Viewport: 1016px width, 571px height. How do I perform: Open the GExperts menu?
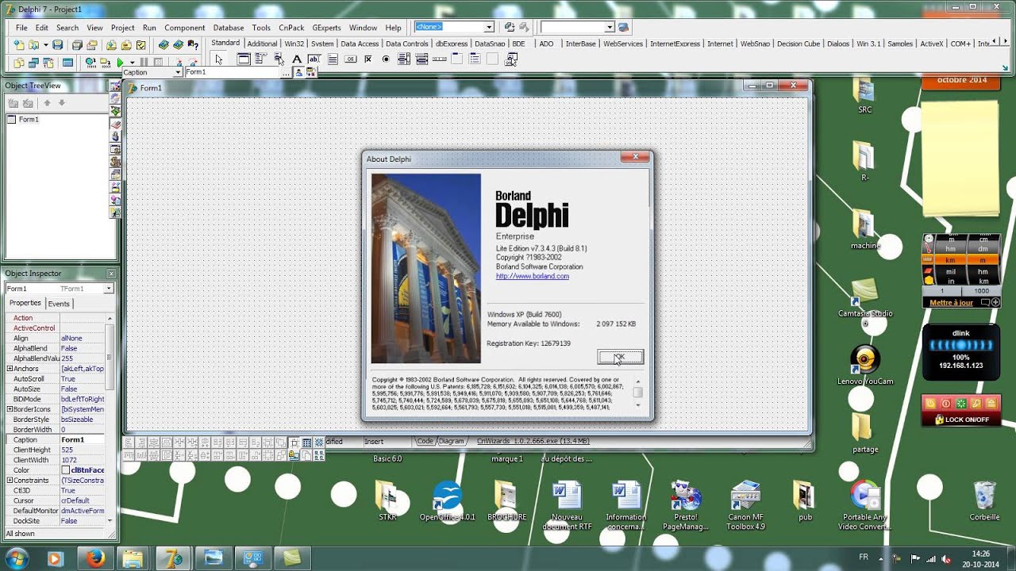click(326, 28)
